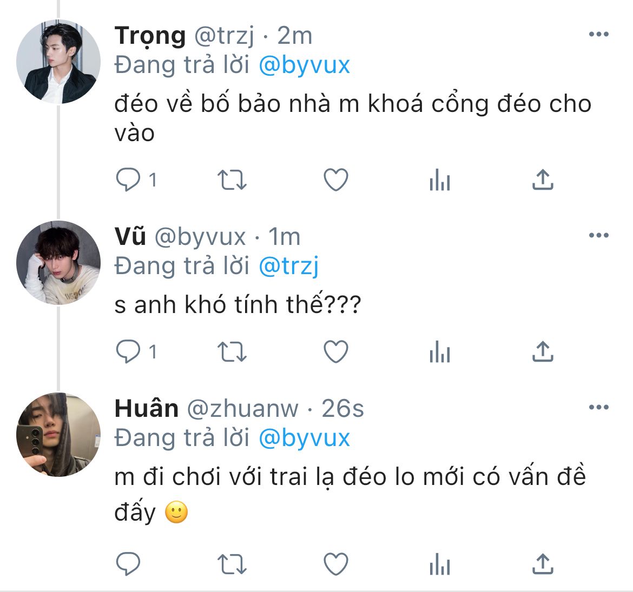Screen dimensions: 633x592
Task: Share Trọng's tweet
Action: click(x=542, y=180)
